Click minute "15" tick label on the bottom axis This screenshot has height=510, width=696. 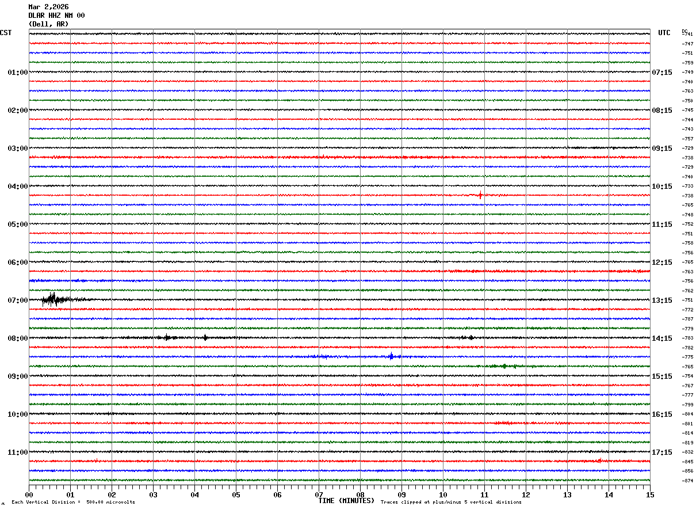pos(650,494)
